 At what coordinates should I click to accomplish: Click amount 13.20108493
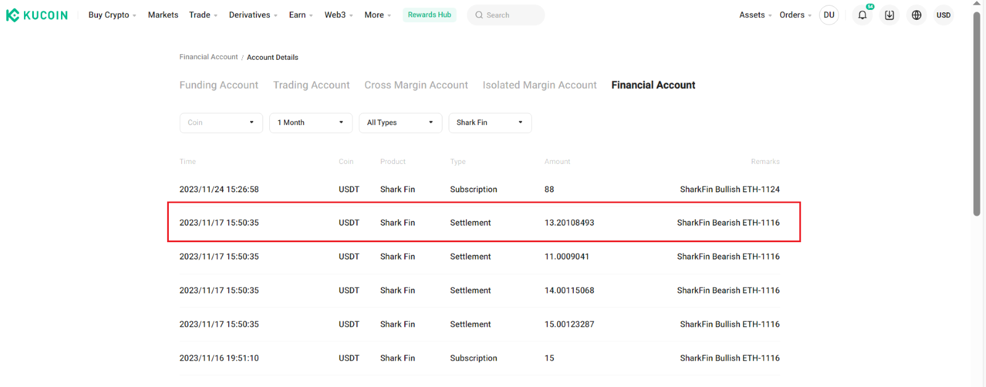click(x=569, y=223)
